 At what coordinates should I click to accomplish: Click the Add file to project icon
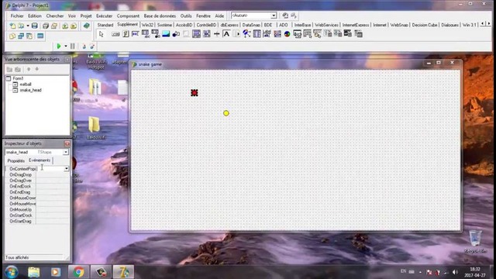pyautogui.click(x=65, y=26)
